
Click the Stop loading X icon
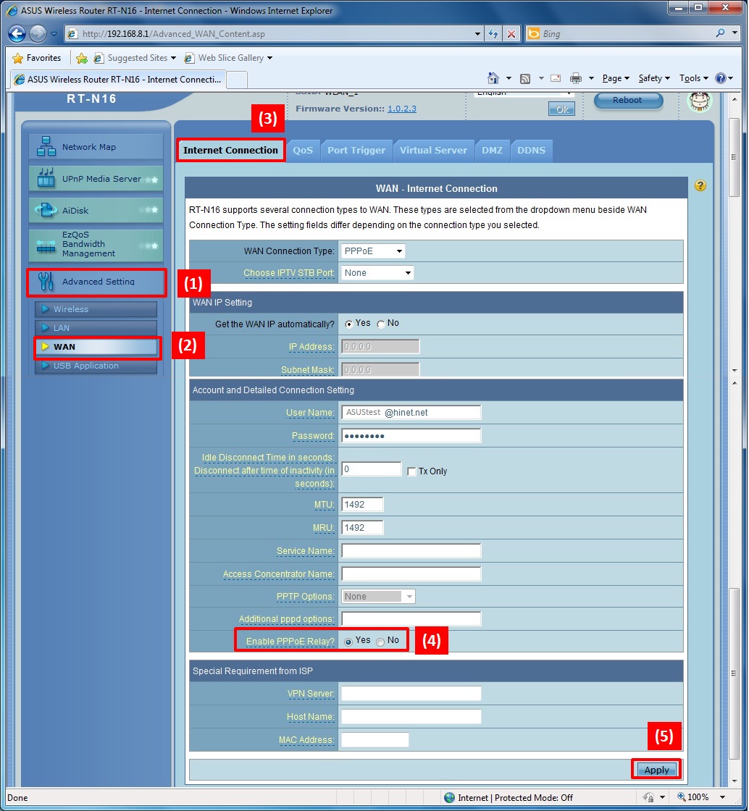(x=511, y=33)
